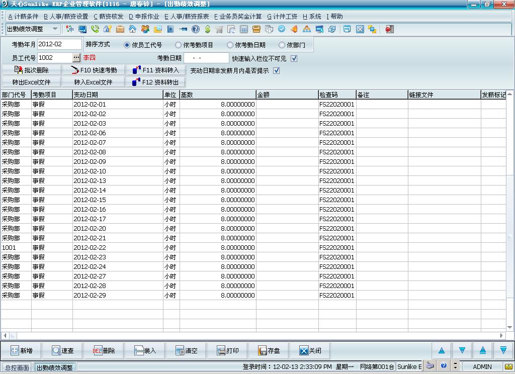Click the 考勤年月 input field

point(59,44)
